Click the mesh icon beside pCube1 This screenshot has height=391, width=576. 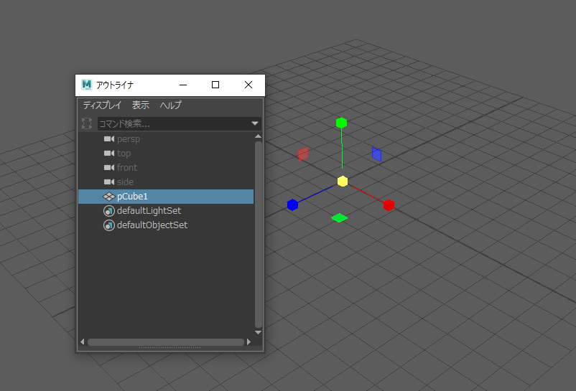(x=108, y=197)
